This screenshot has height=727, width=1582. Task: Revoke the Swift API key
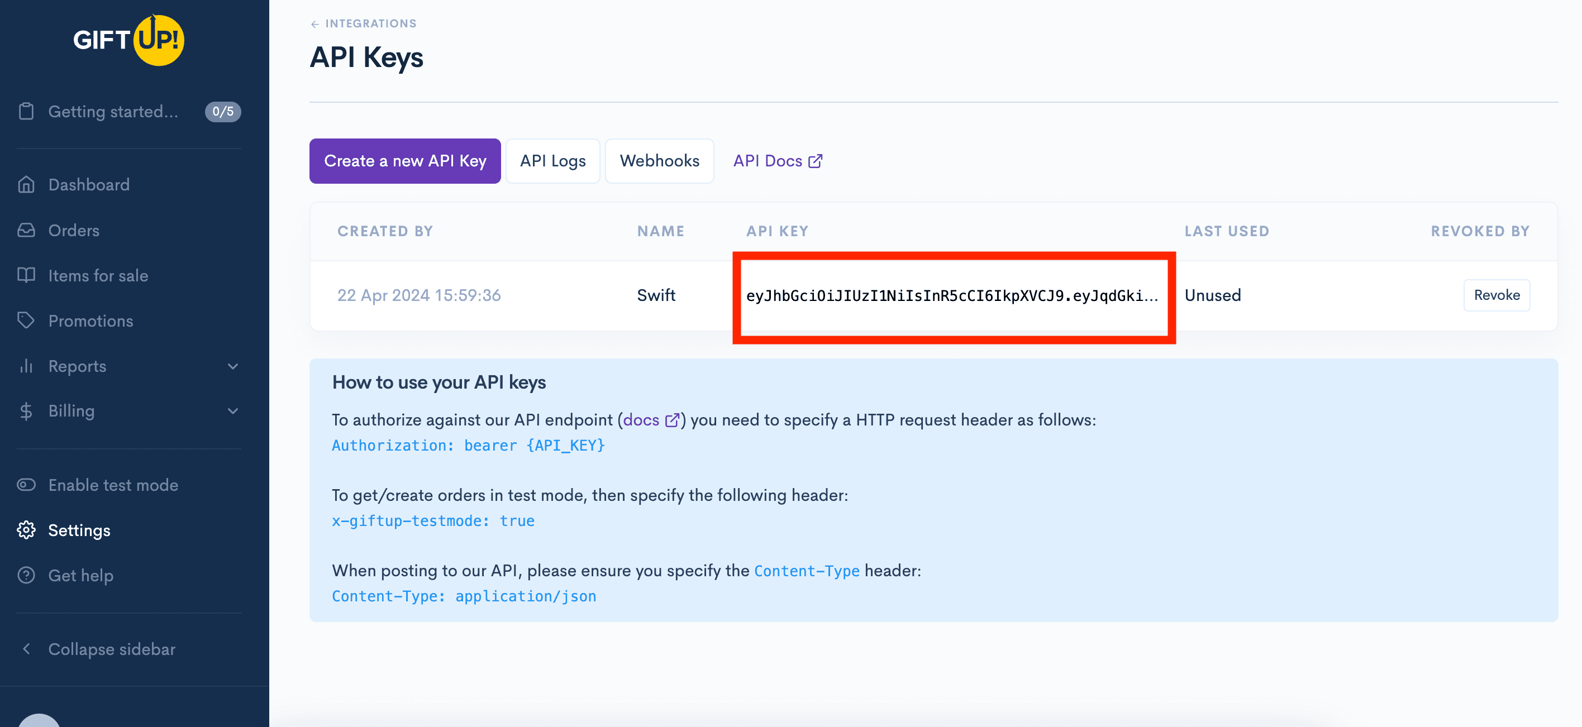pos(1498,294)
